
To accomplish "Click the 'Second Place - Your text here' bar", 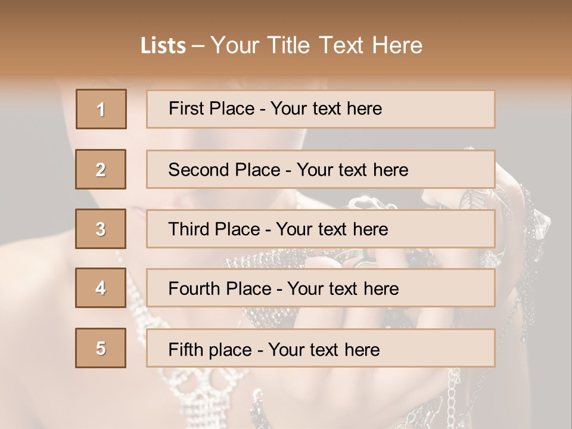I will (x=321, y=169).
